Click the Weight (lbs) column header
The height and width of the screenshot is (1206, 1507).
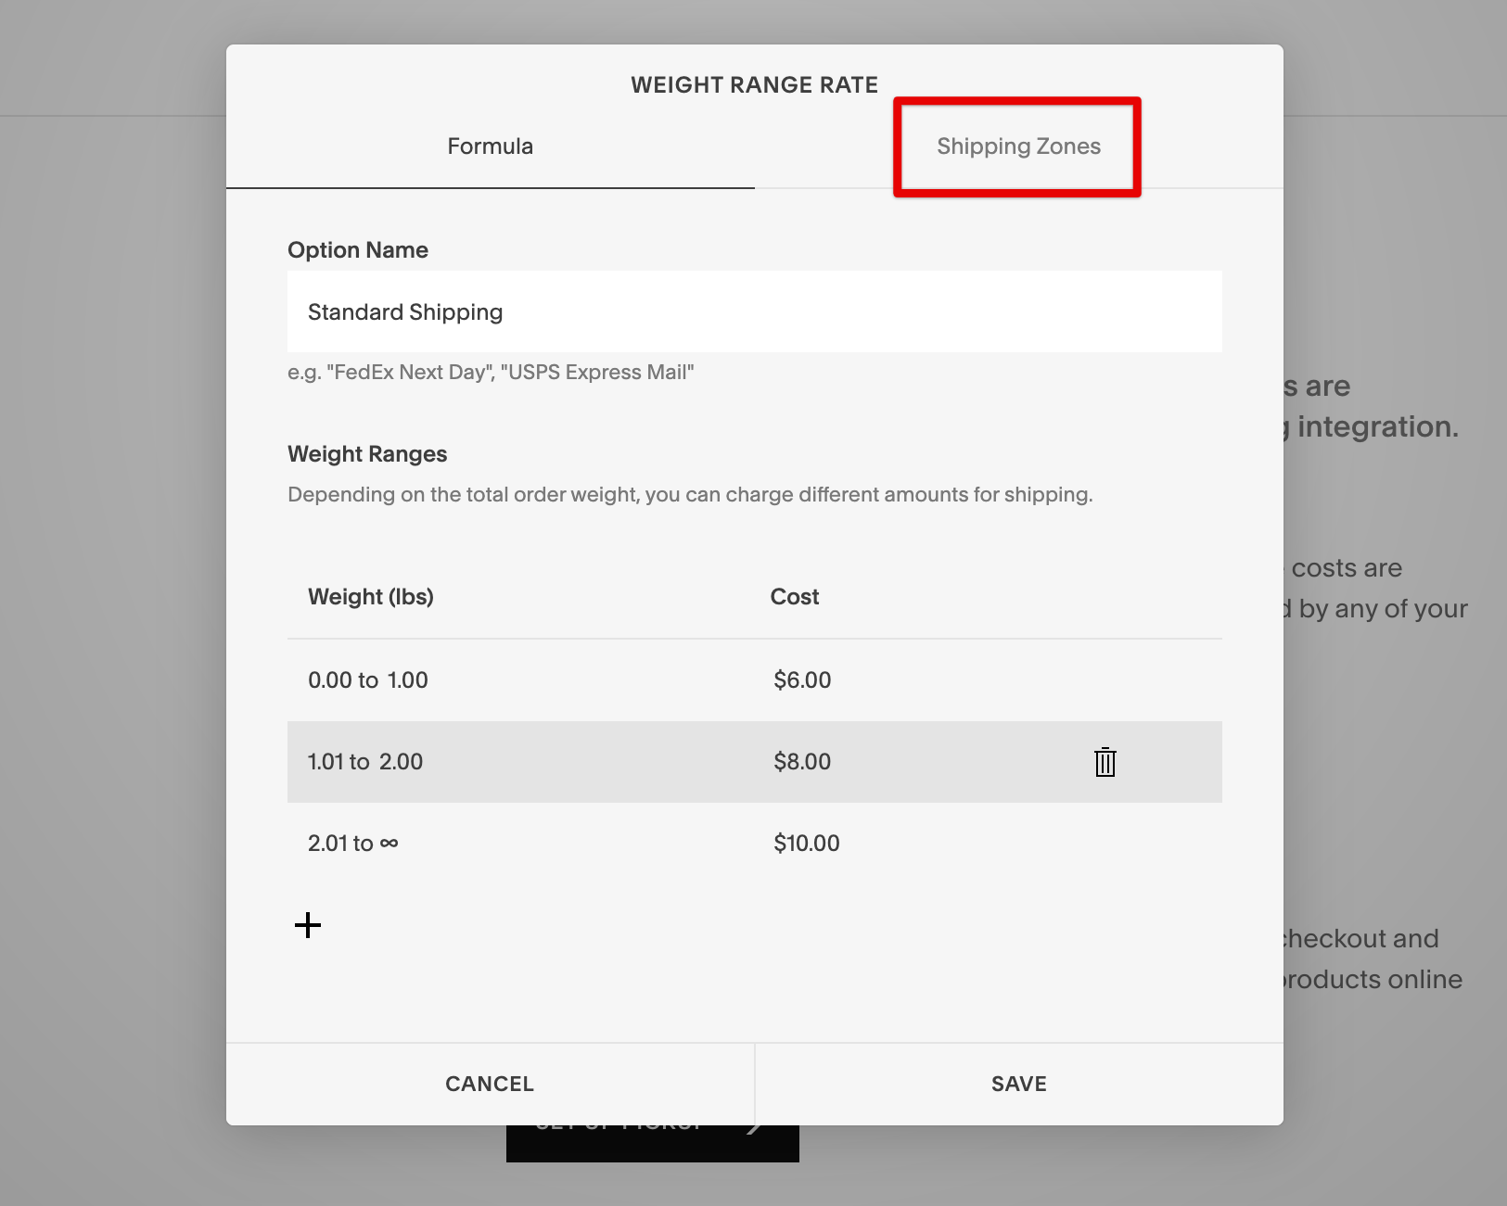[x=371, y=596]
